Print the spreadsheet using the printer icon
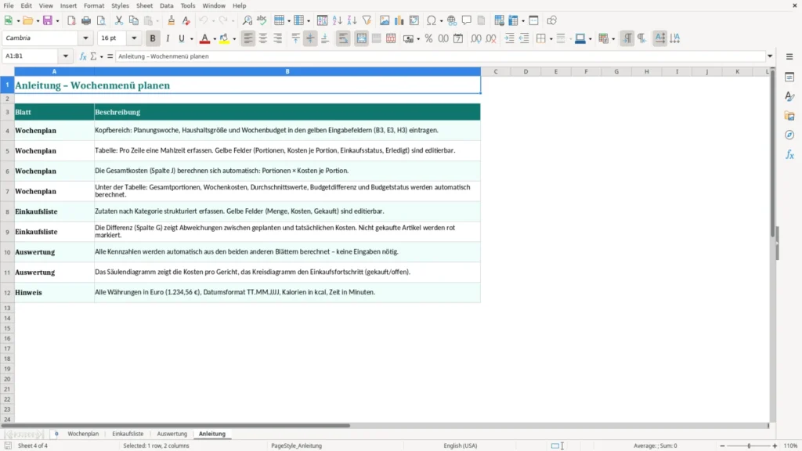Image resolution: width=802 pixels, height=451 pixels. coord(86,20)
